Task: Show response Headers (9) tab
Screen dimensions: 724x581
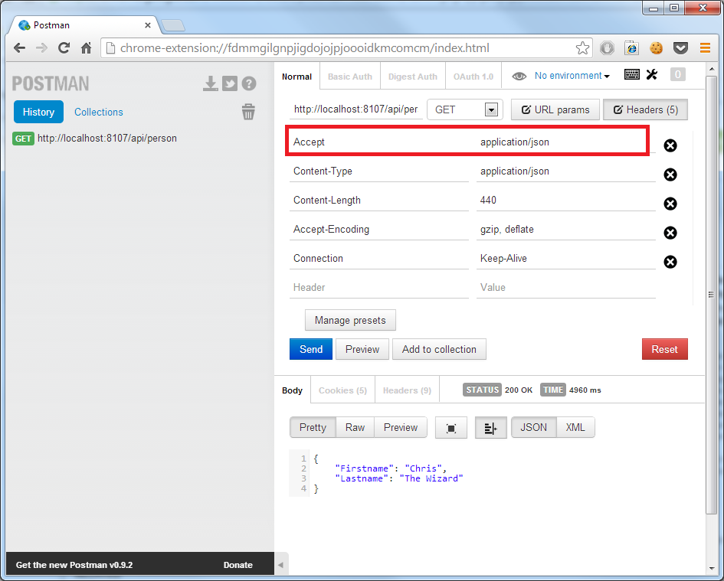Action: (x=407, y=390)
